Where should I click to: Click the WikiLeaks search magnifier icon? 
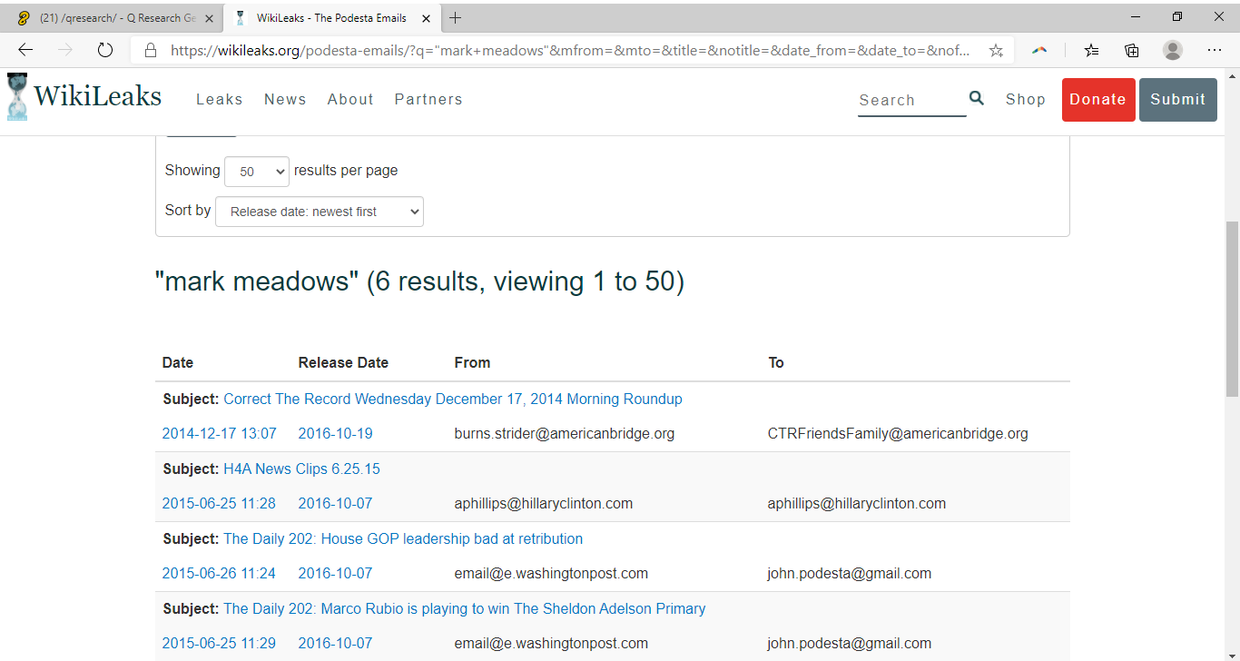click(x=977, y=98)
